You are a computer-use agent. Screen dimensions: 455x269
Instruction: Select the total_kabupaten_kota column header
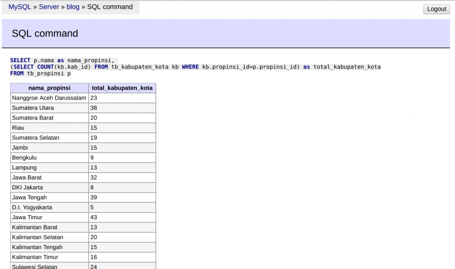coord(122,88)
